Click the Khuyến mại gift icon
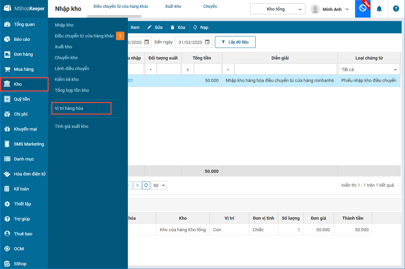This screenshot has height=269, width=405. (7, 129)
